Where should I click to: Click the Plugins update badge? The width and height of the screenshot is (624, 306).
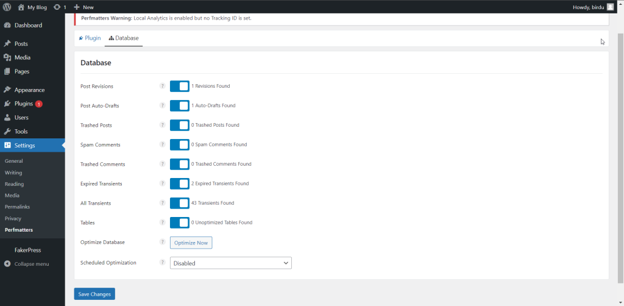pyautogui.click(x=38, y=104)
